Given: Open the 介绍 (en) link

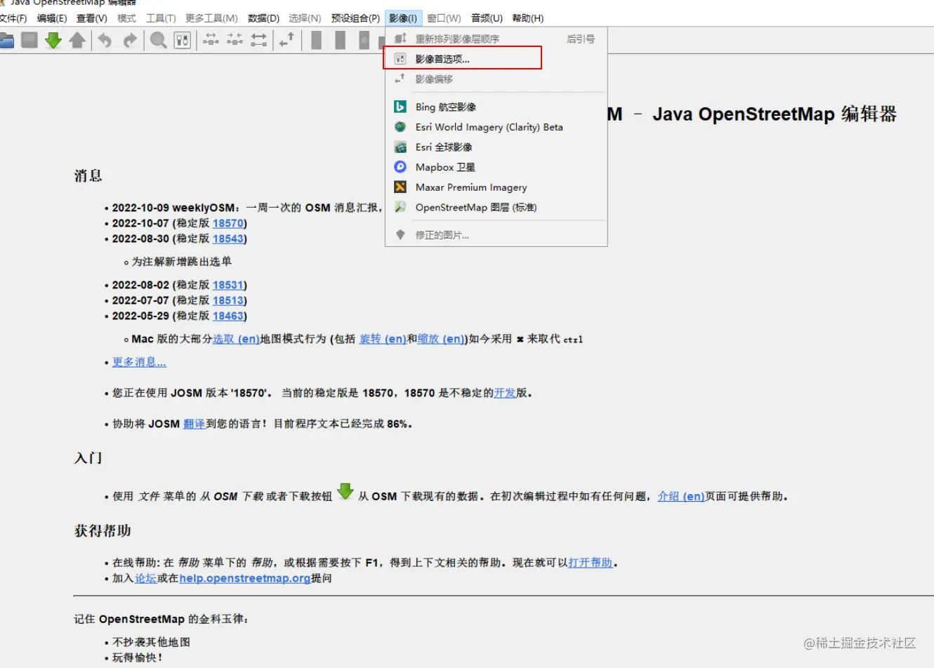Looking at the screenshot, I should coord(681,496).
